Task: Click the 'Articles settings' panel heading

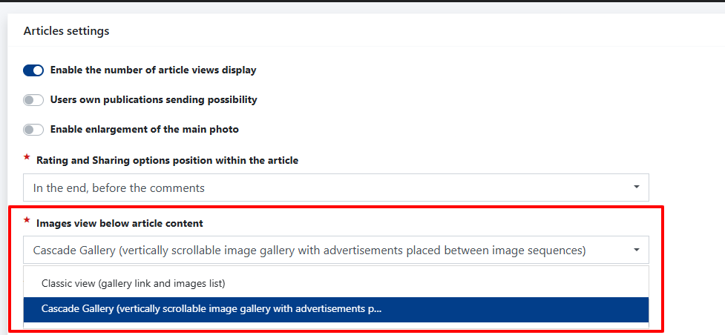Action: [66, 31]
